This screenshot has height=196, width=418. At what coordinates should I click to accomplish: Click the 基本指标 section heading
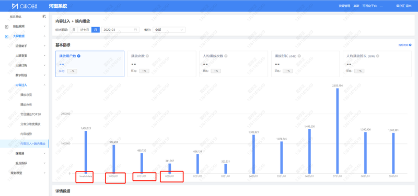pyautogui.click(x=63, y=45)
